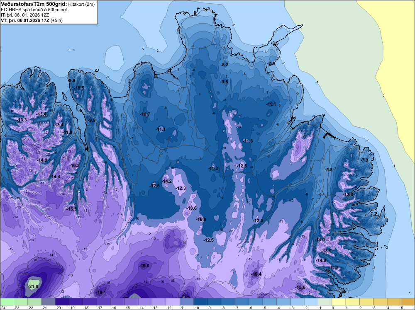Click the -12.2 temperature value
Screen dimensions: 415x310
334,268
